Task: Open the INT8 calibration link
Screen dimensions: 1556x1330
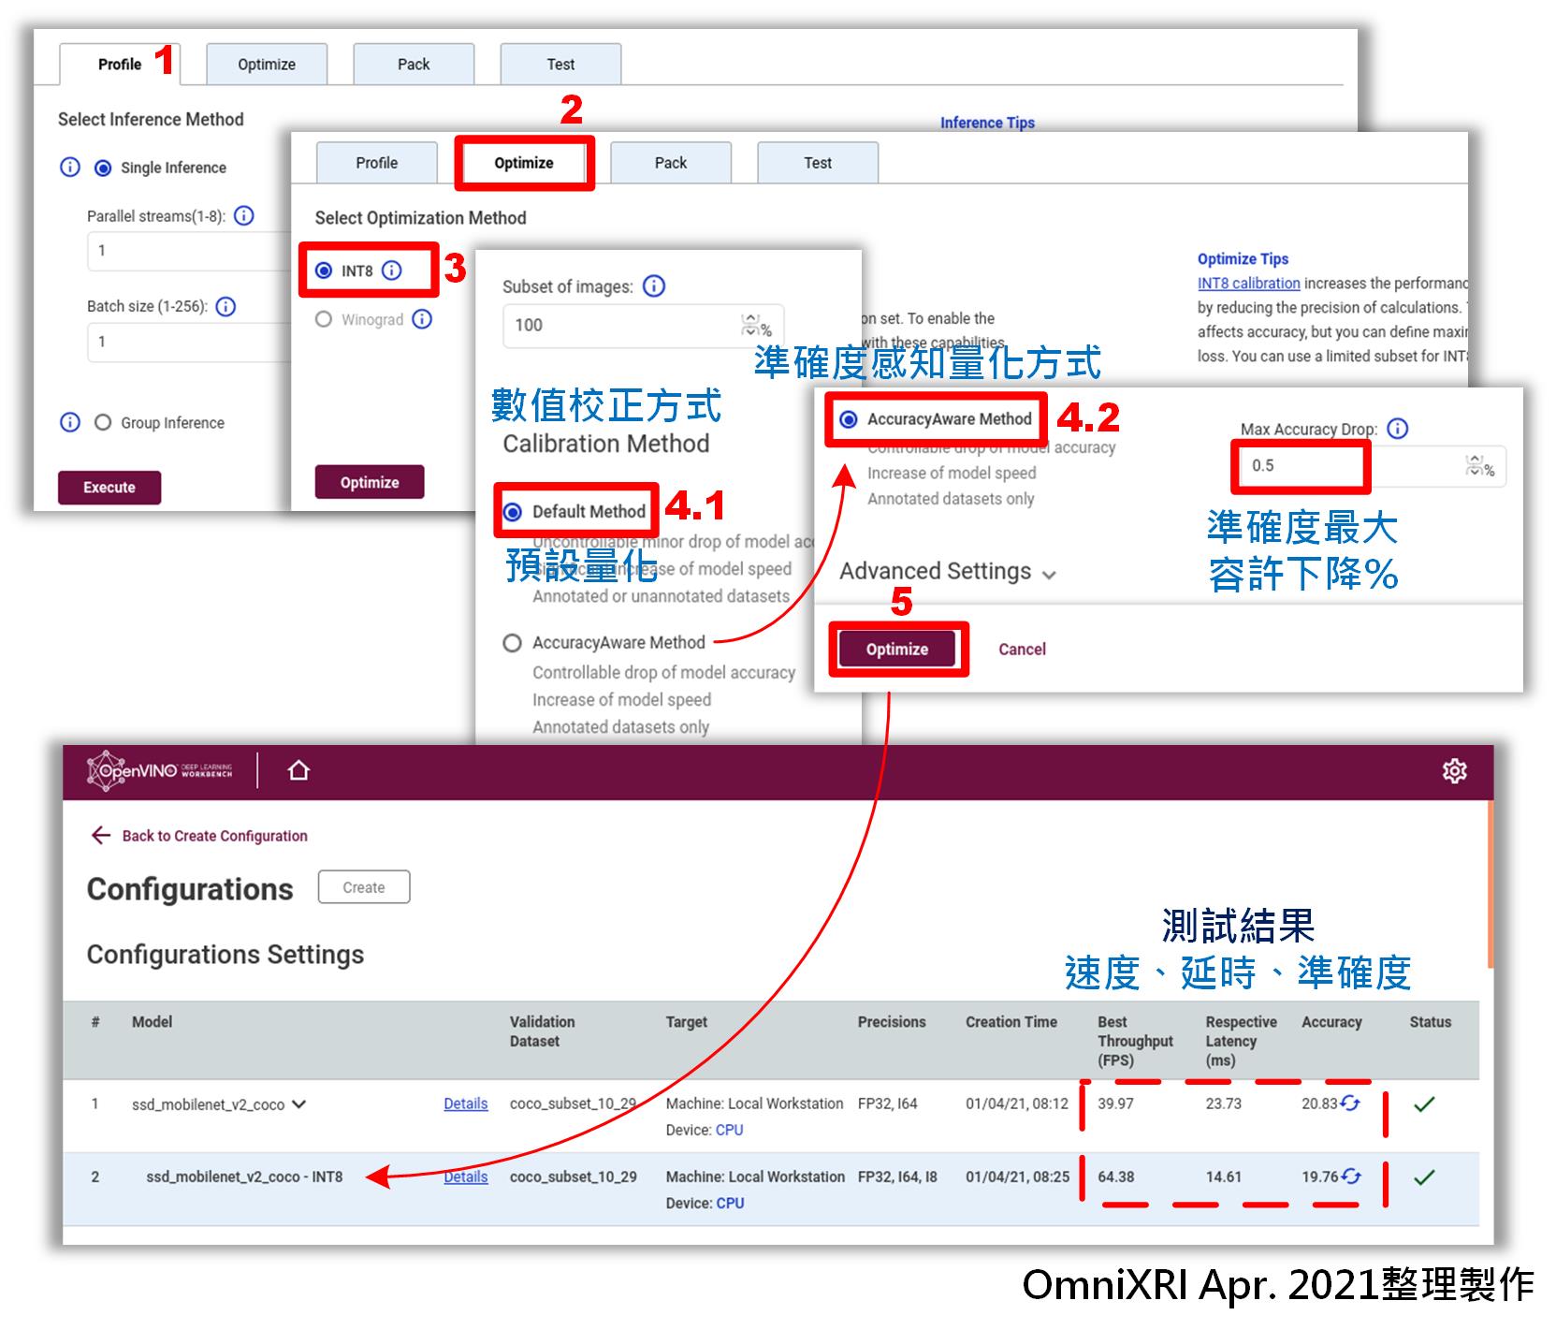Action: click(x=1249, y=283)
